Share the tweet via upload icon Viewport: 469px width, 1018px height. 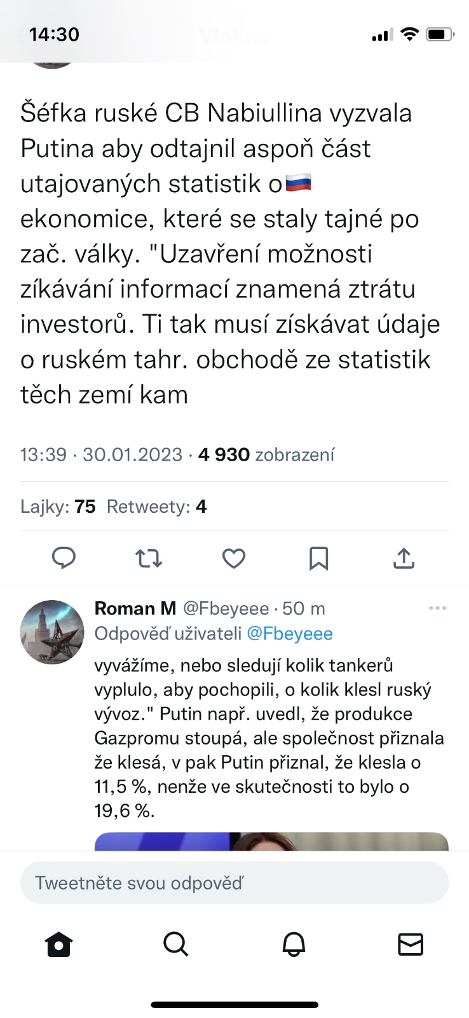404,558
